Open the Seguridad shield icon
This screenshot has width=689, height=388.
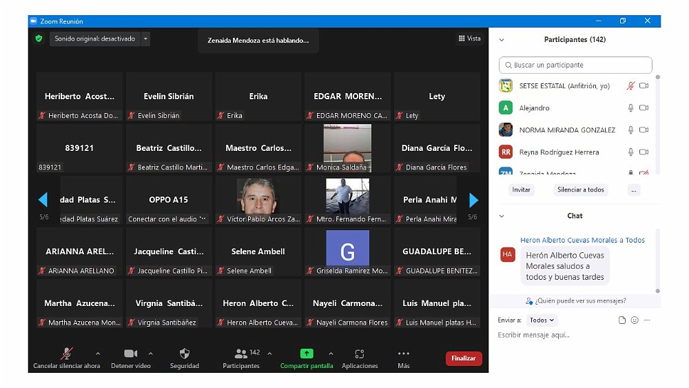pos(184,354)
